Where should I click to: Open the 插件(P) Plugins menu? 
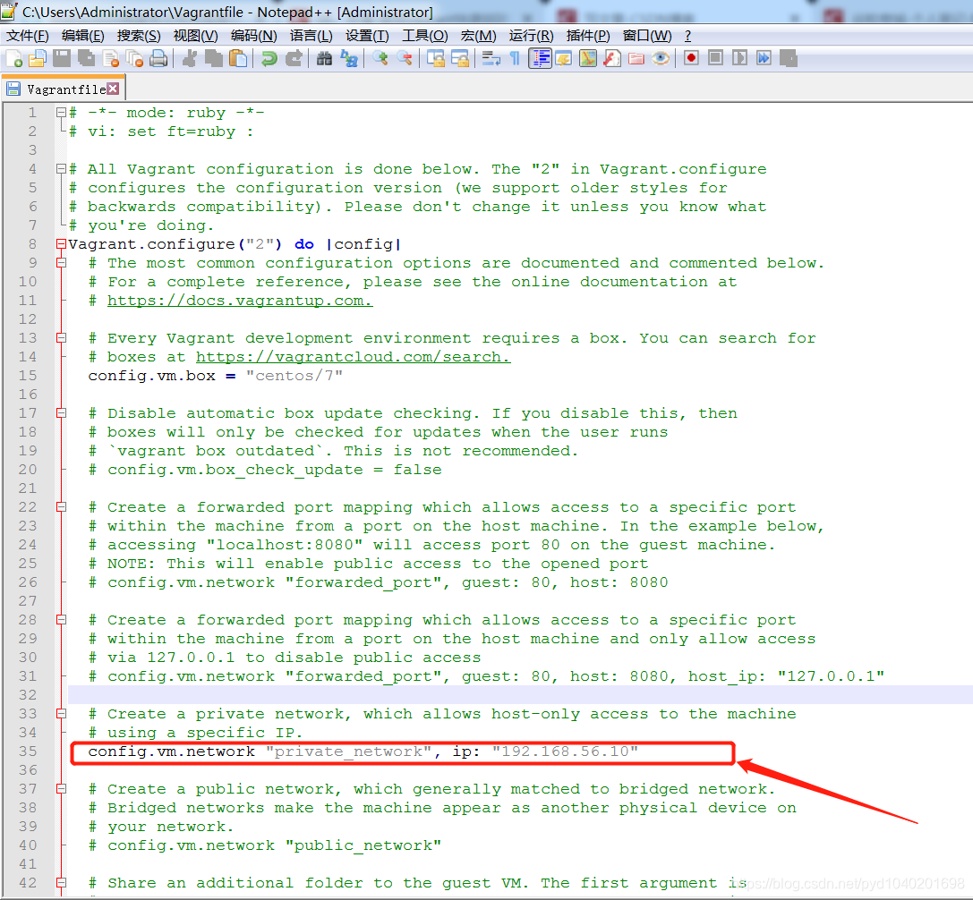coord(588,36)
